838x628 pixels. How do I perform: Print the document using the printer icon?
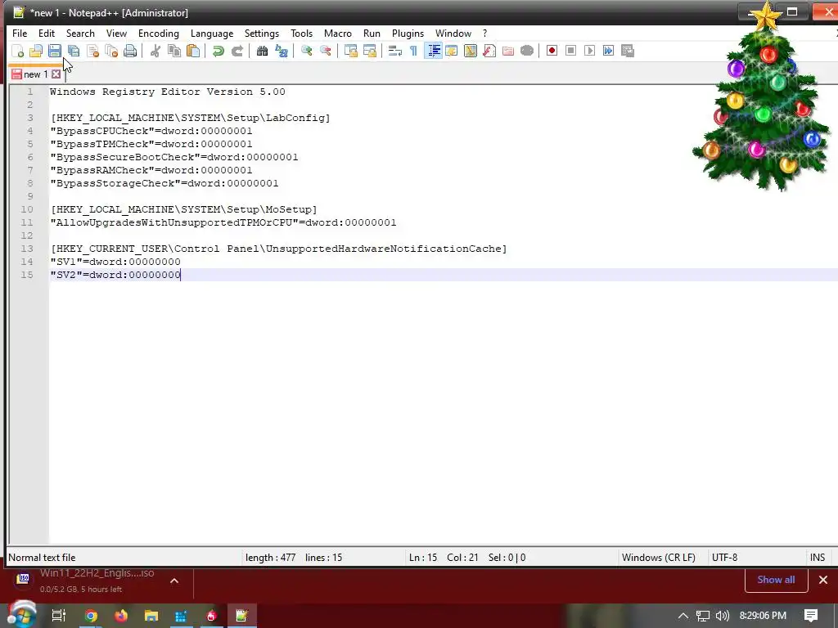[x=130, y=51]
